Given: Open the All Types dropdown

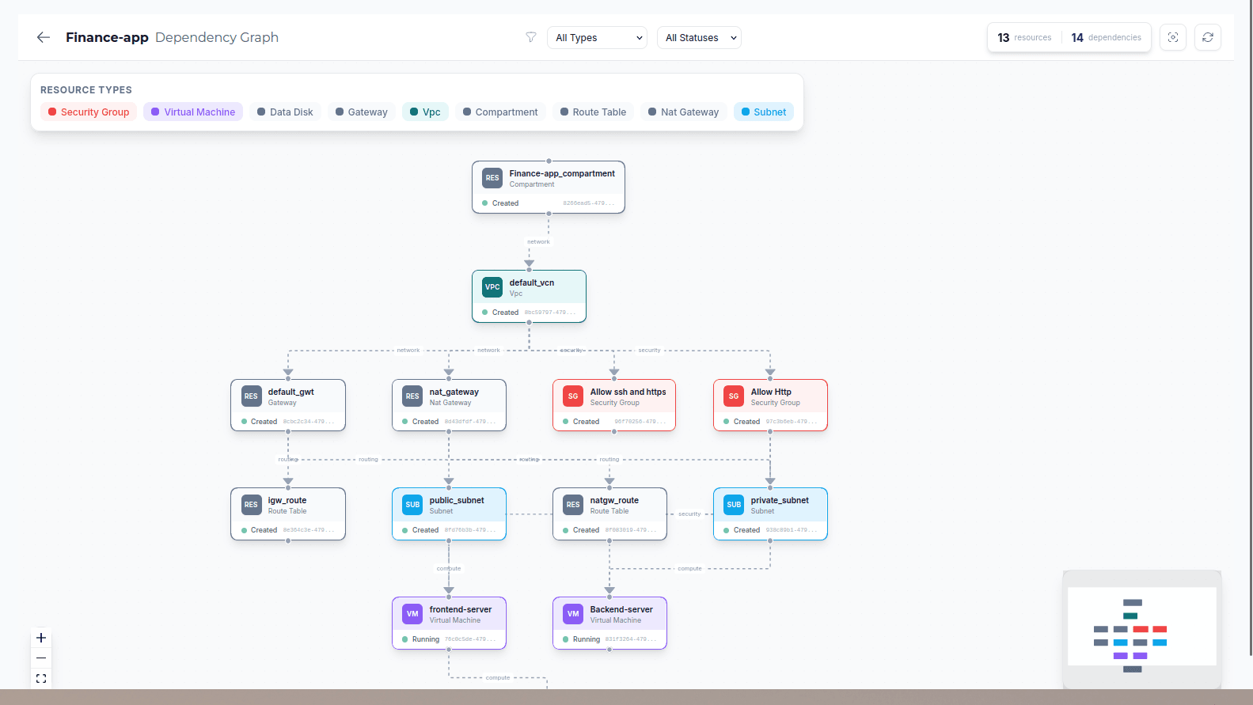Looking at the screenshot, I should coord(597,37).
